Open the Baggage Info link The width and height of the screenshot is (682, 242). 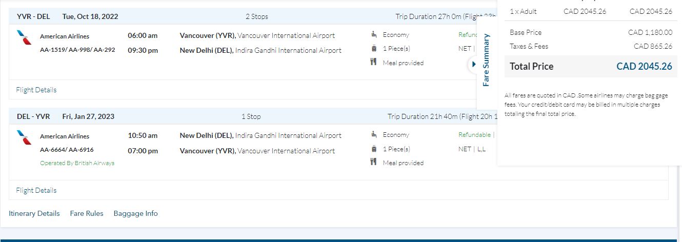point(136,213)
